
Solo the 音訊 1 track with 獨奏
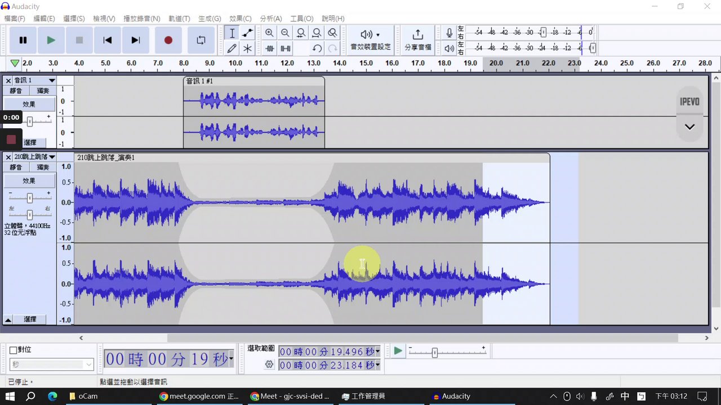tap(43, 91)
